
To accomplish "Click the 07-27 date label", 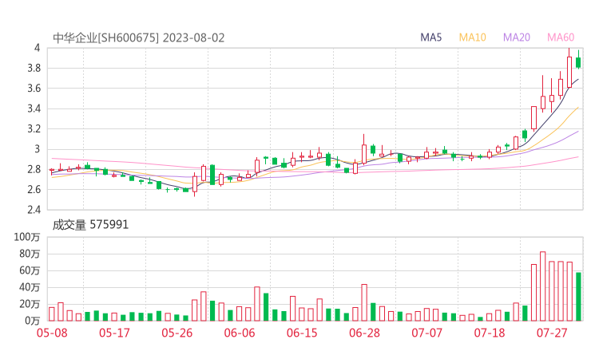I will point(552,333).
